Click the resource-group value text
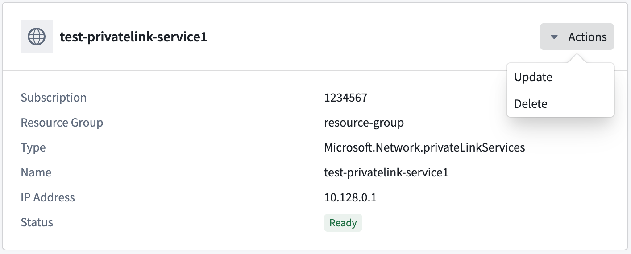The height and width of the screenshot is (254, 631). pos(364,123)
